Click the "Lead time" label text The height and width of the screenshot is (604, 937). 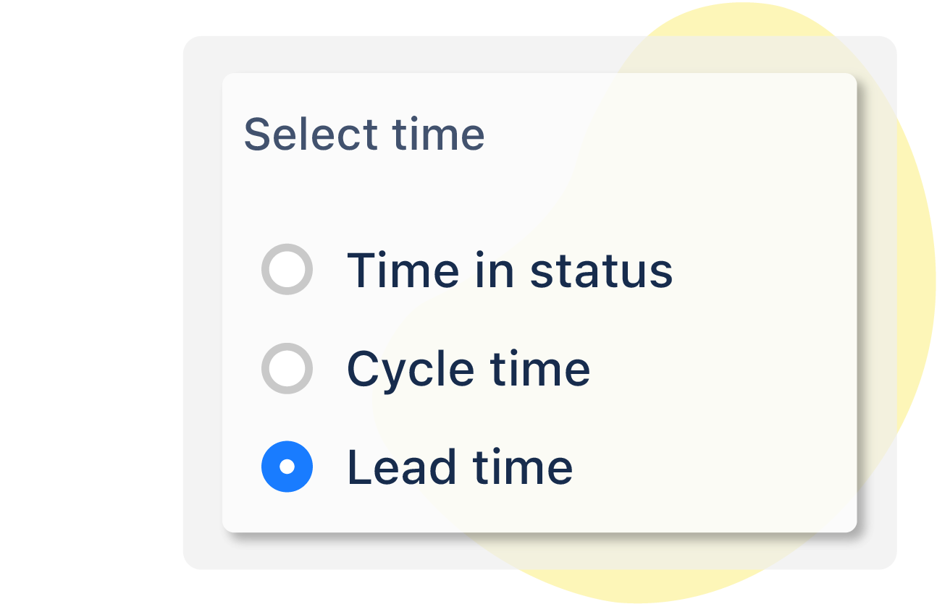tap(460, 467)
